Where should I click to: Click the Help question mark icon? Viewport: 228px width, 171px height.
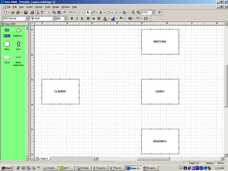pyautogui.click(x=160, y=12)
